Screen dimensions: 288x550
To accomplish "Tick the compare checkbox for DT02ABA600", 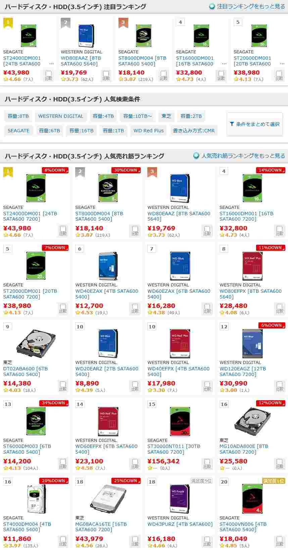I will coord(63,386).
